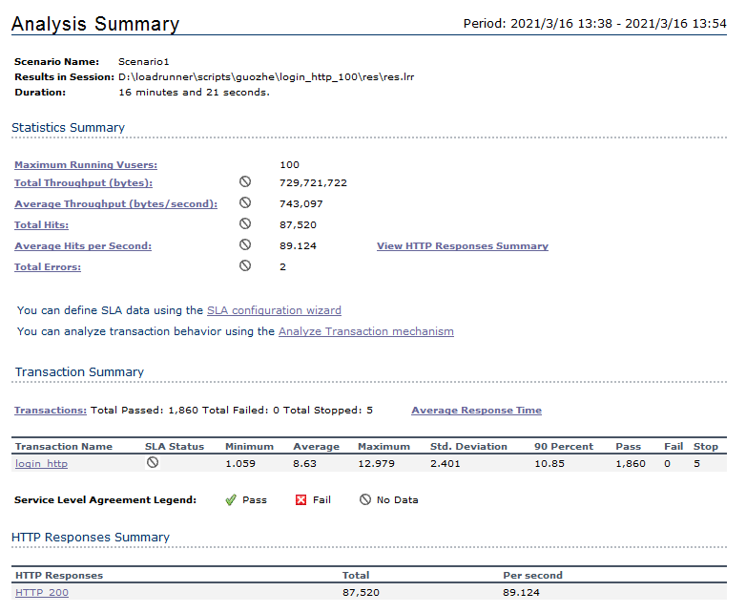Click No Data icon beside Average Throughput
Screen dimensions: 746x613
tap(244, 202)
